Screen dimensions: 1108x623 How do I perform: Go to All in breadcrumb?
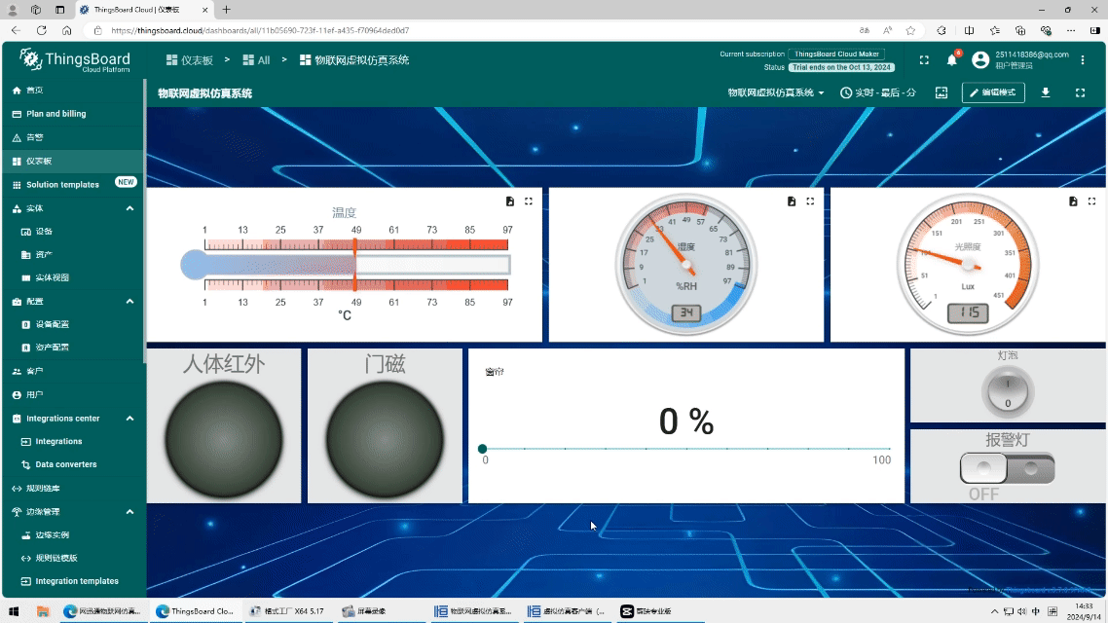[x=256, y=60]
